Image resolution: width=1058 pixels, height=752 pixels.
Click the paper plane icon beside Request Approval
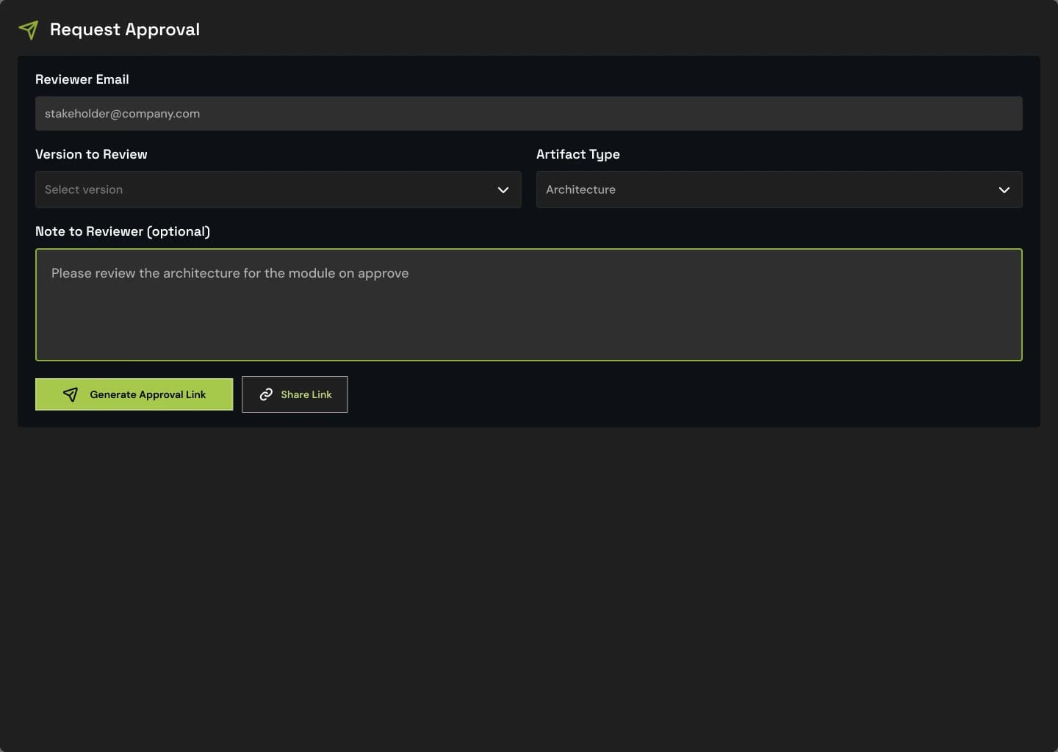point(28,29)
